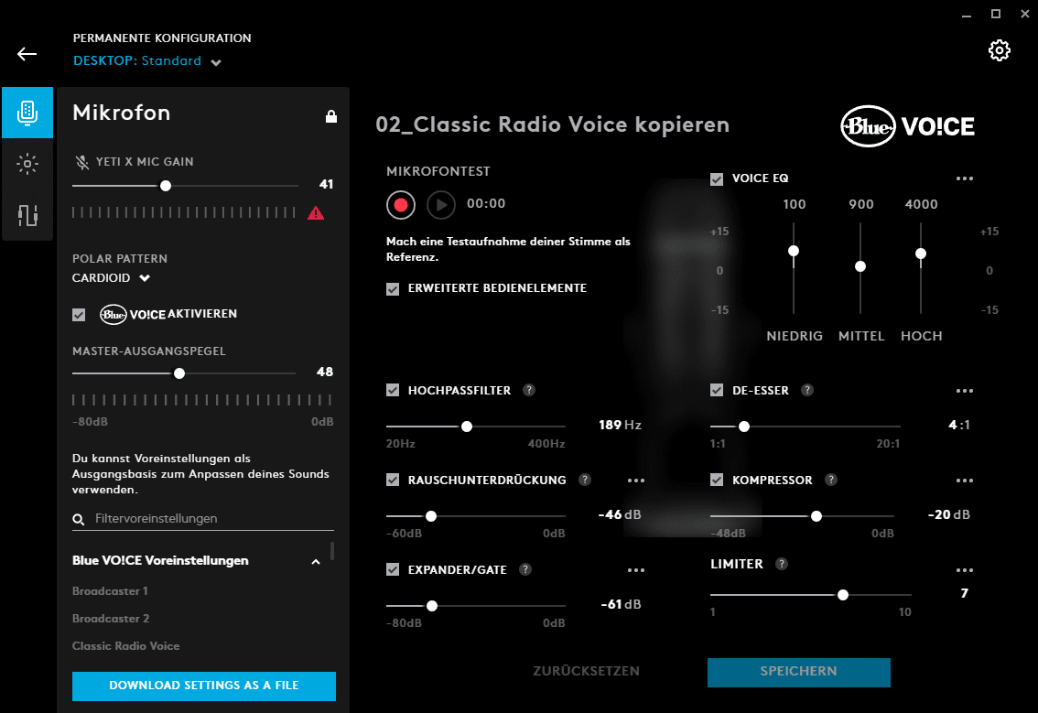This screenshot has height=713, width=1038.
Task: Click Master-Ausgangspegel slider handle
Action: click(179, 373)
